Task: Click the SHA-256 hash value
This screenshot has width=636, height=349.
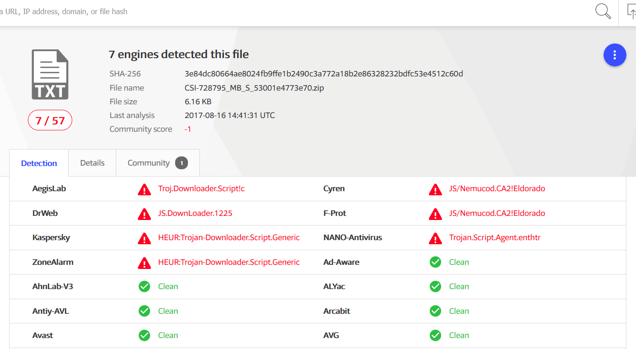Action: pos(324,74)
